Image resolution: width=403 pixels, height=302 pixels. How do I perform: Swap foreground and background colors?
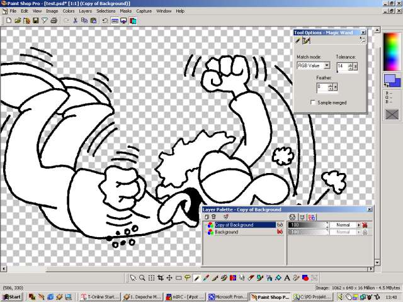(x=387, y=85)
